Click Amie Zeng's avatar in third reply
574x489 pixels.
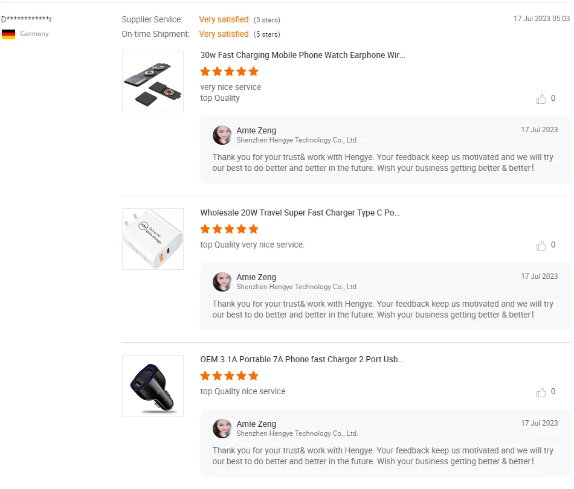pos(222,429)
